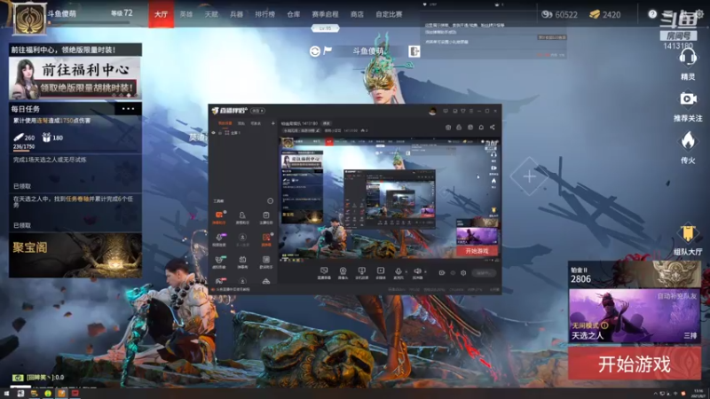Click the 任务卷轴 six-task daily task row
This screenshot has height=399, width=710.
(x=75, y=211)
